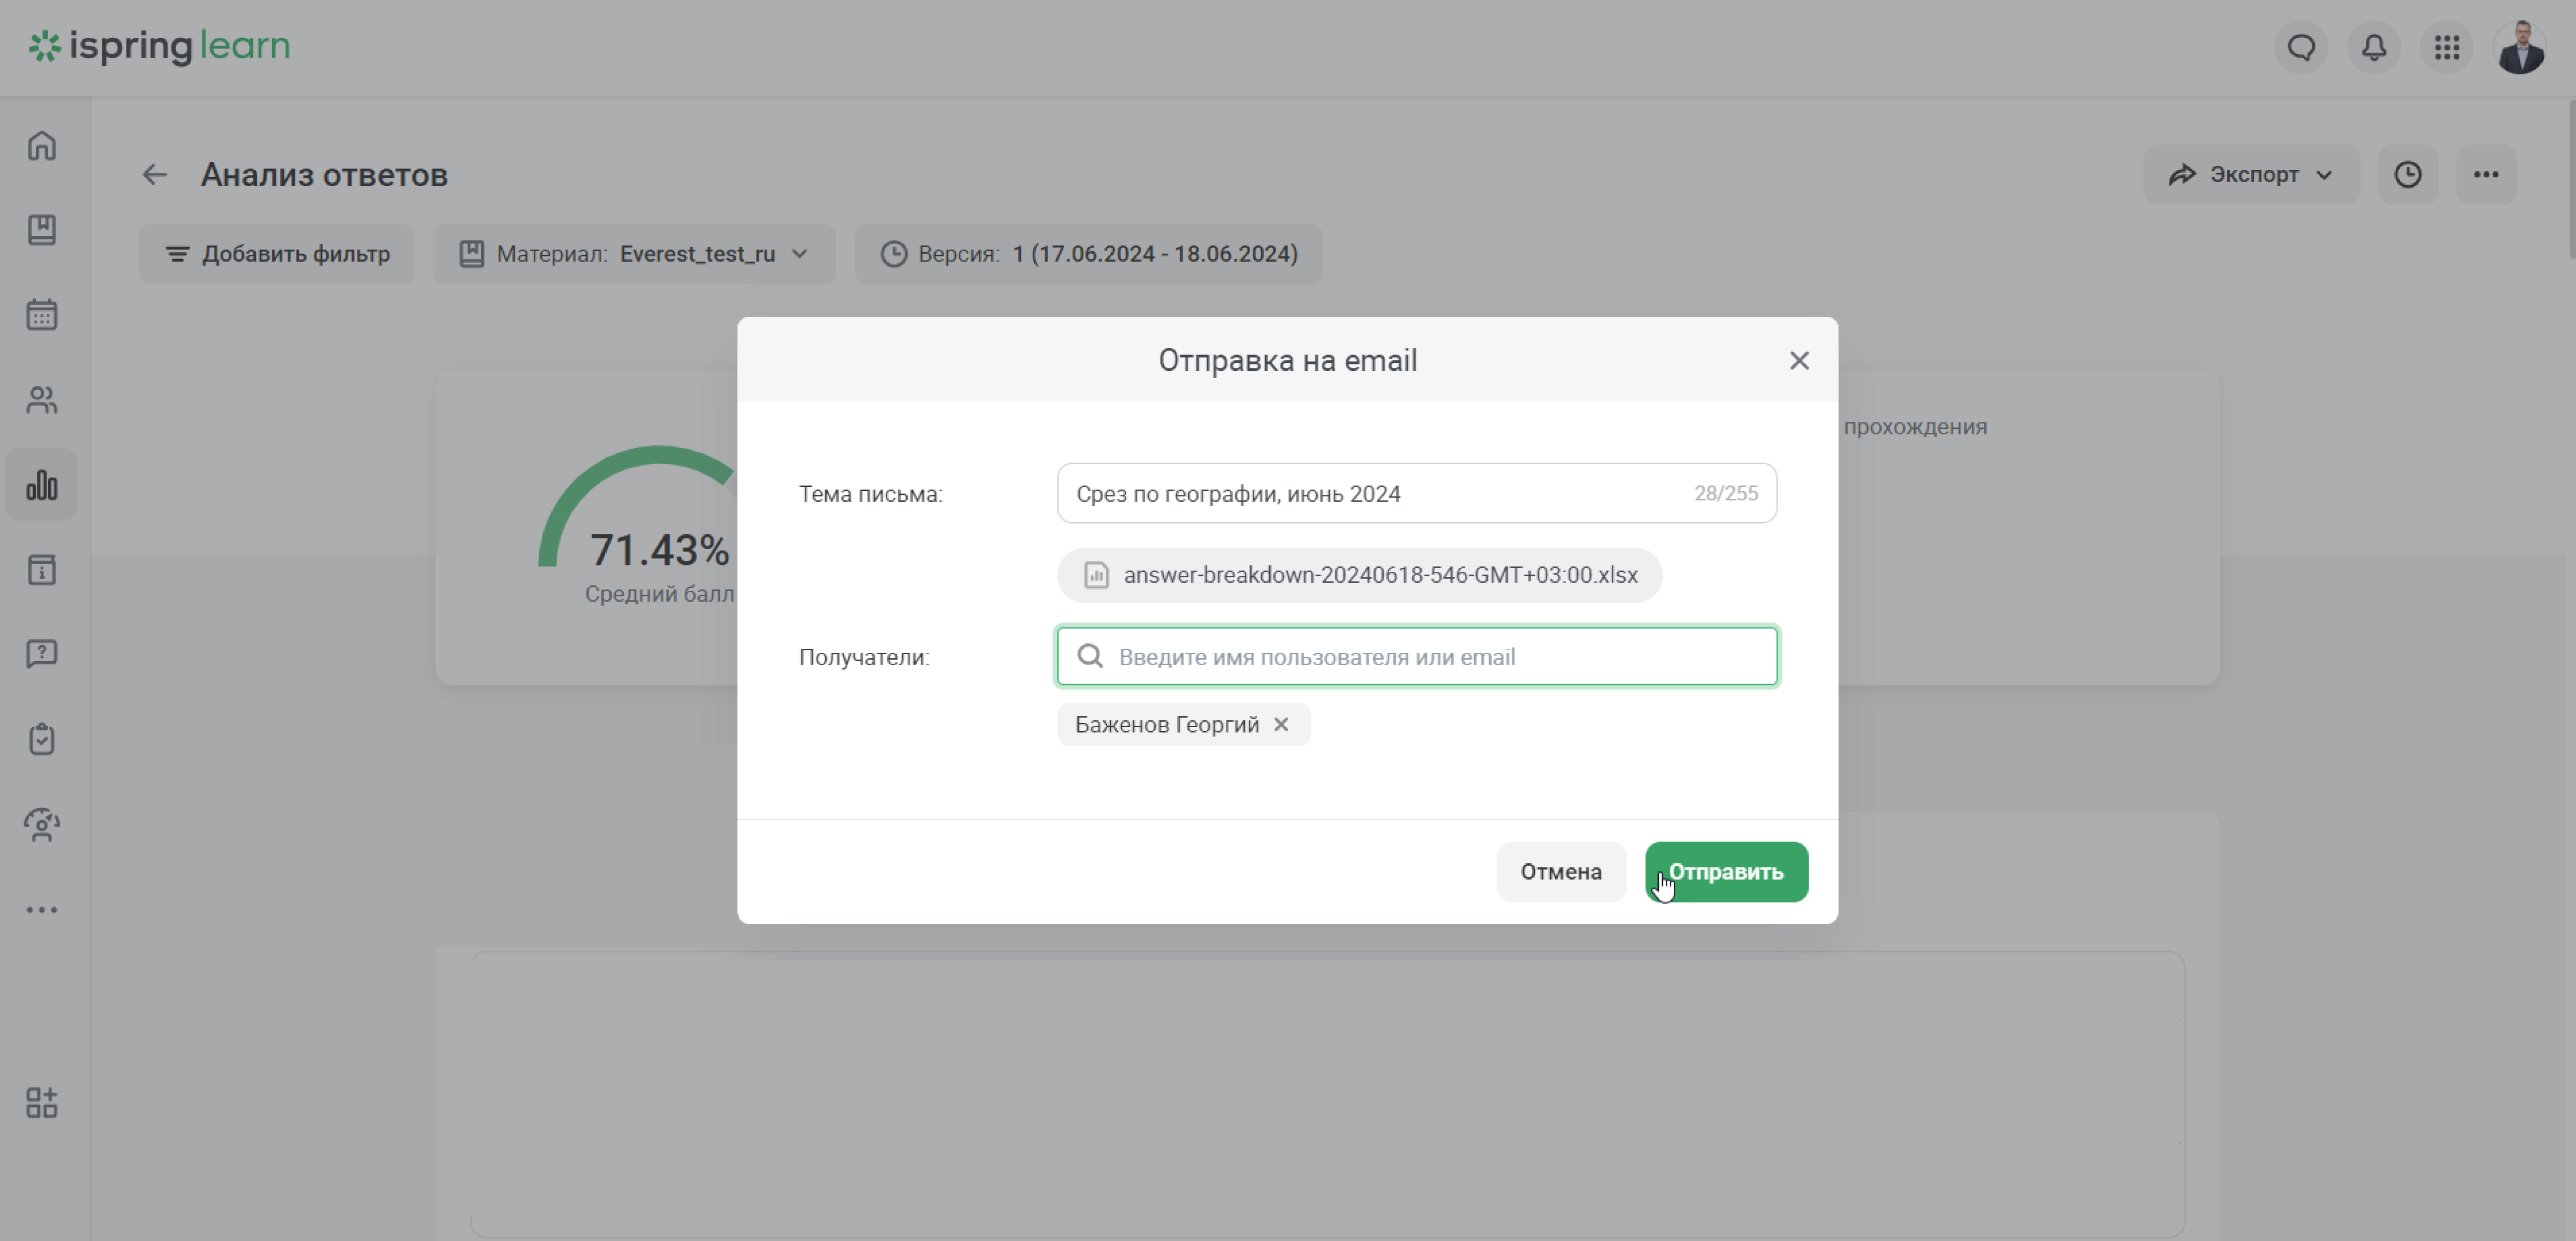The image size is (2576, 1241).
Task: Remove recipient Баженов Георгий
Action: pyautogui.click(x=1281, y=724)
